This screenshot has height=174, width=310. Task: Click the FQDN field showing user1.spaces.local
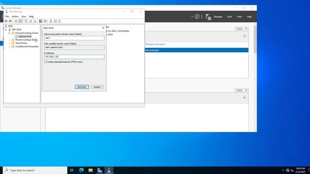click(x=74, y=47)
